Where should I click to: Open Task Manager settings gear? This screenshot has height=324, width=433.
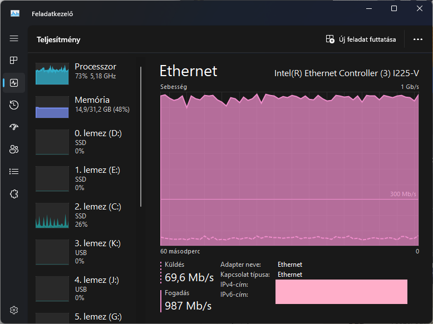[x=14, y=310]
